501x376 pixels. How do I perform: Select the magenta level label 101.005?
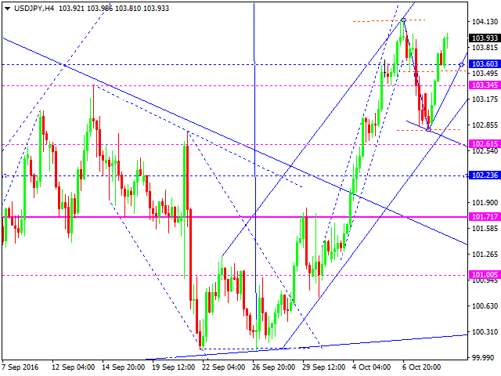tap(485, 275)
